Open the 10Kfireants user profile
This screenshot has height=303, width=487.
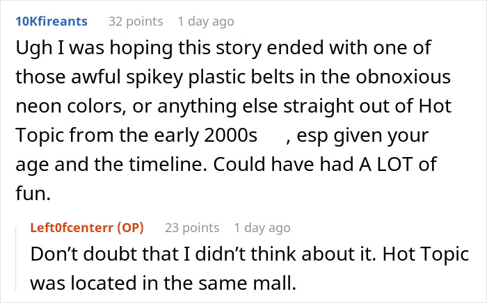pyautogui.click(x=52, y=22)
